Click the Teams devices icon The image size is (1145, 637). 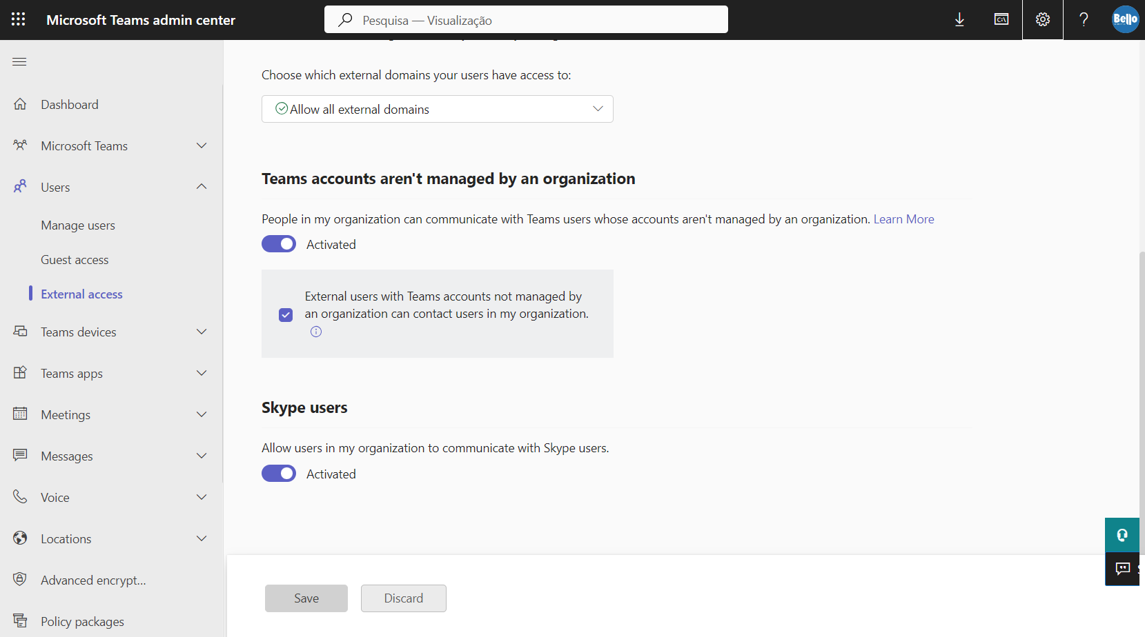click(x=20, y=332)
